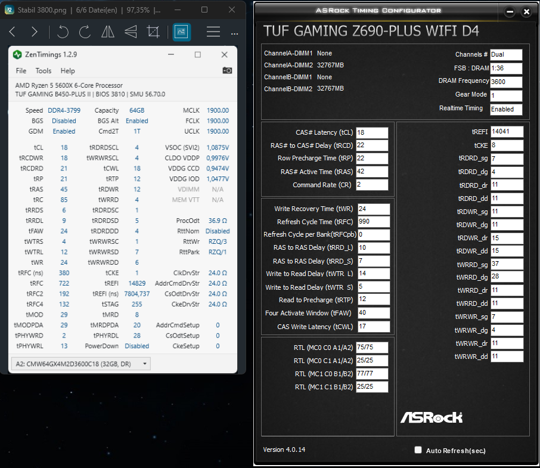
Task: Open the three-dot overflow menu
Action: pyautogui.click(x=234, y=34)
